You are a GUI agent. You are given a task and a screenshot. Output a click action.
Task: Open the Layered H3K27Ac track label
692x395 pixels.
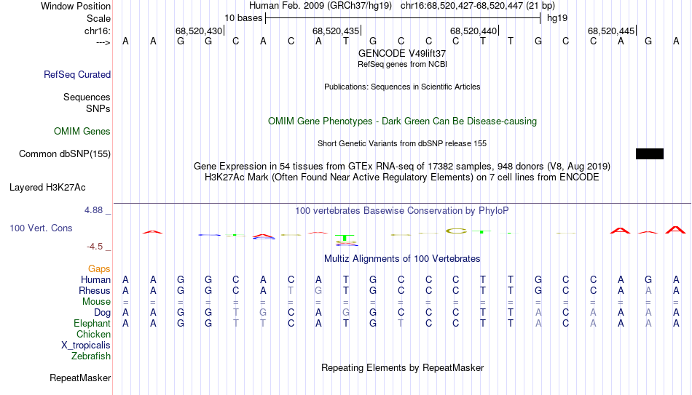coord(47,188)
